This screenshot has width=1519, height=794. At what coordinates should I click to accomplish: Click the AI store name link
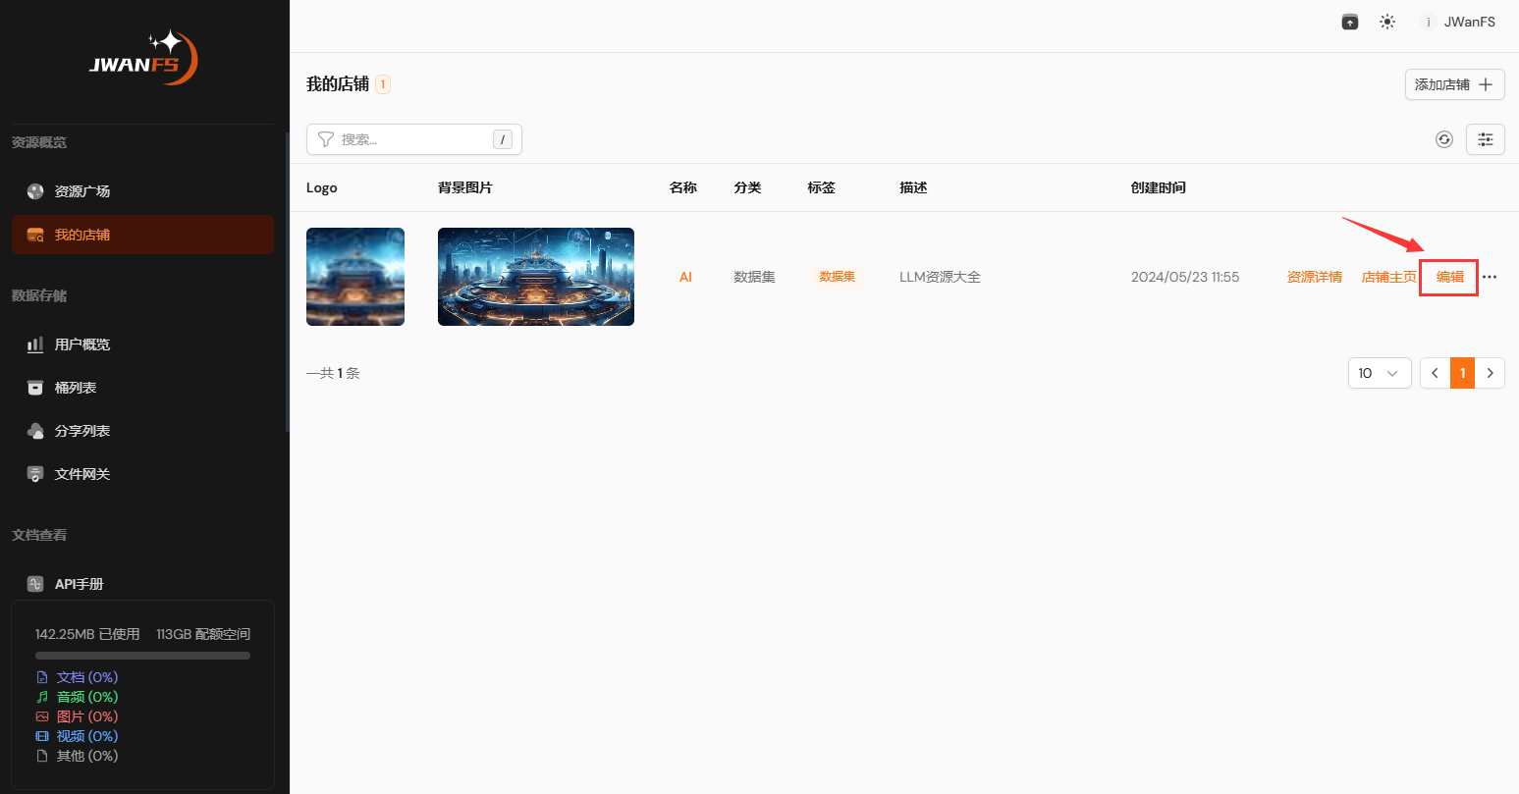(685, 277)
